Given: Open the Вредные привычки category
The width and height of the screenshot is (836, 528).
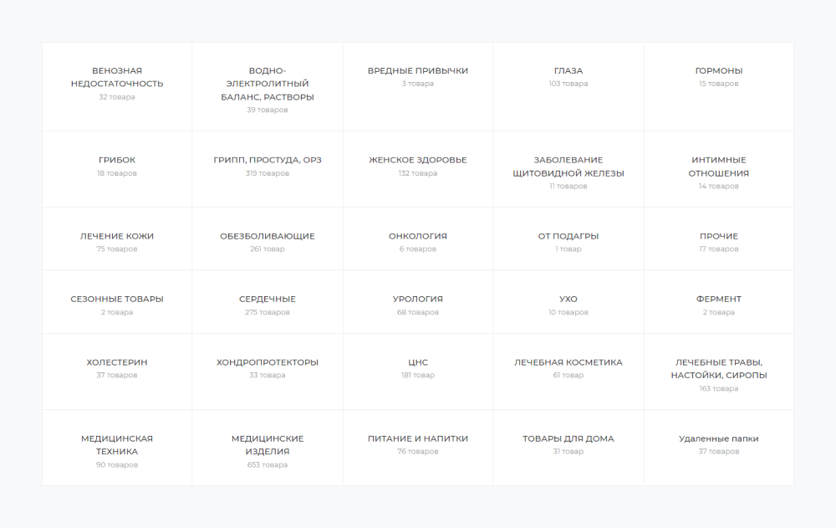Looking at the screenshot, I should tap(418, 71).
